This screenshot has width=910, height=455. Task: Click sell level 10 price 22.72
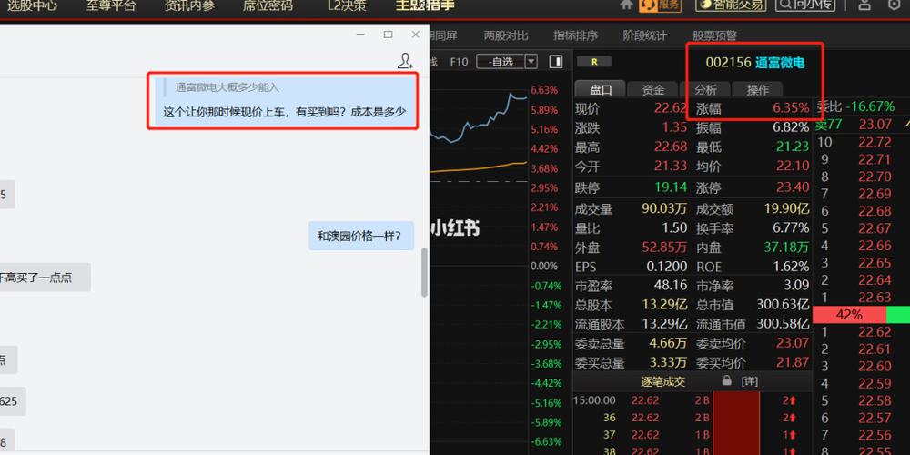coord(875,142)
